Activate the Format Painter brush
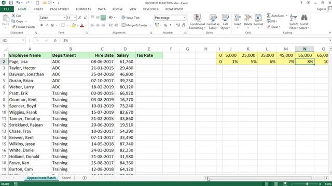The image size is (332, 186). tap(13, 27)
